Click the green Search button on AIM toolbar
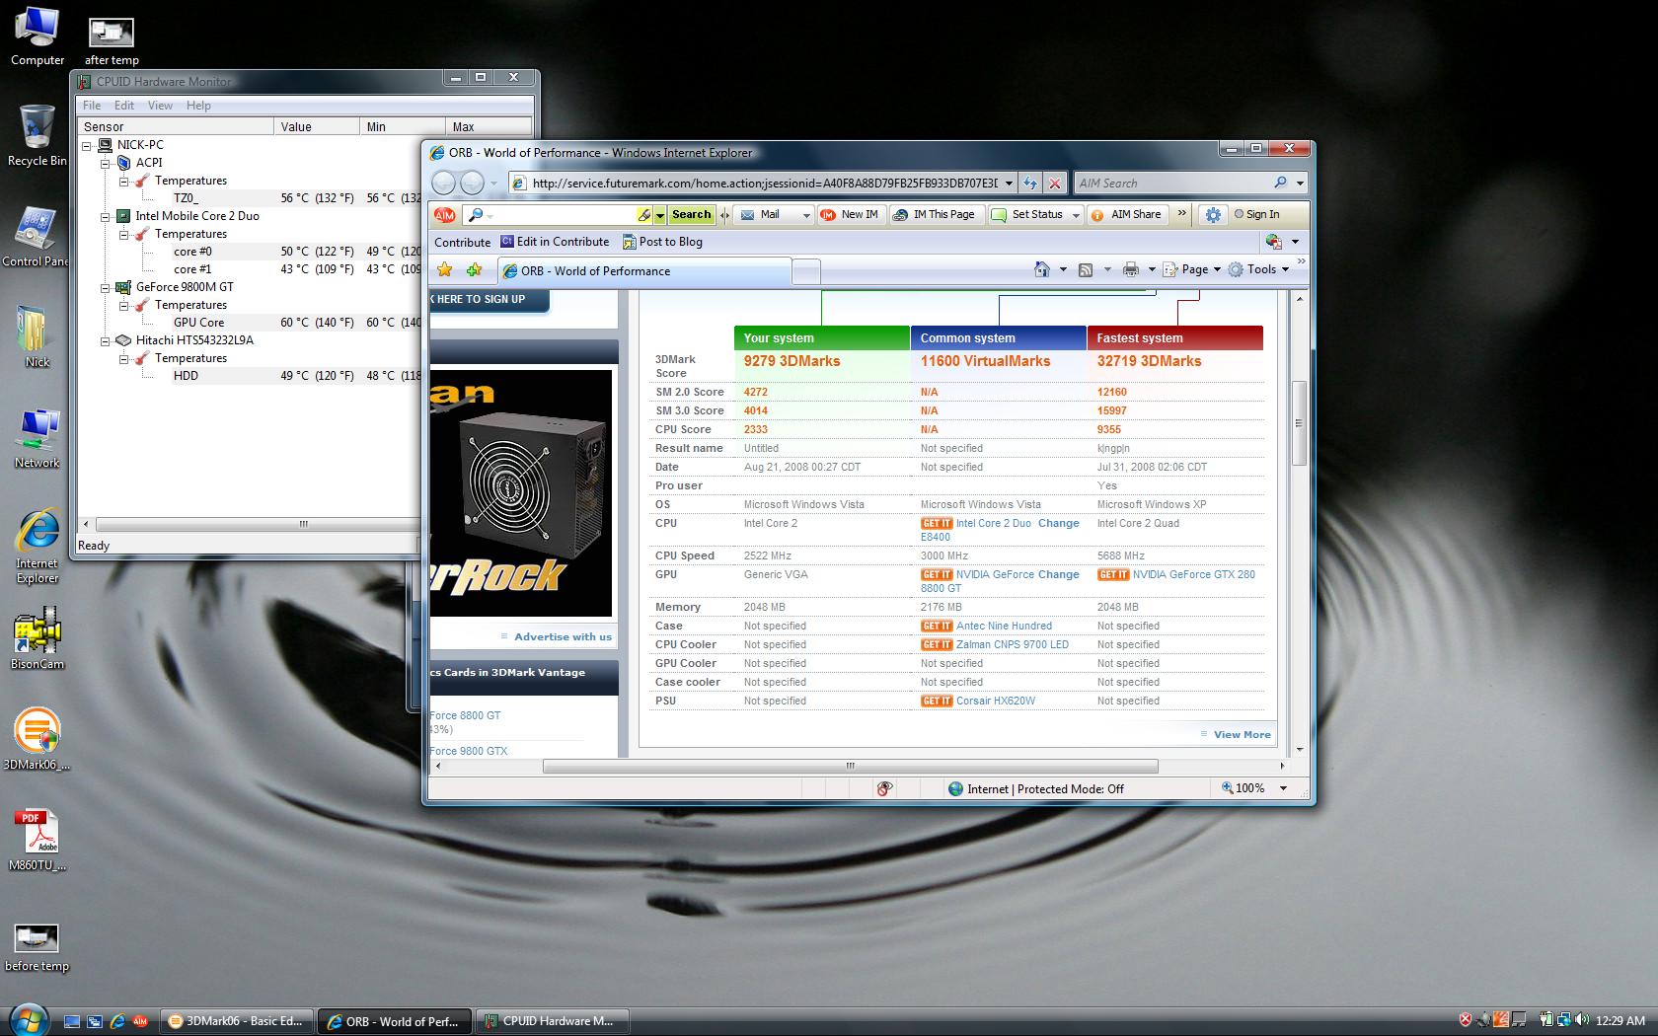The width and height of the screenshot is (1658, 1036). [x=691, y=214]
